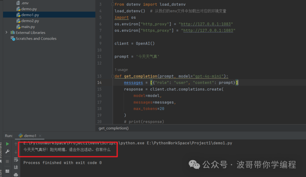Close the demo1 run tab
This screenshot has height=177, width=306.
[40, 136]
